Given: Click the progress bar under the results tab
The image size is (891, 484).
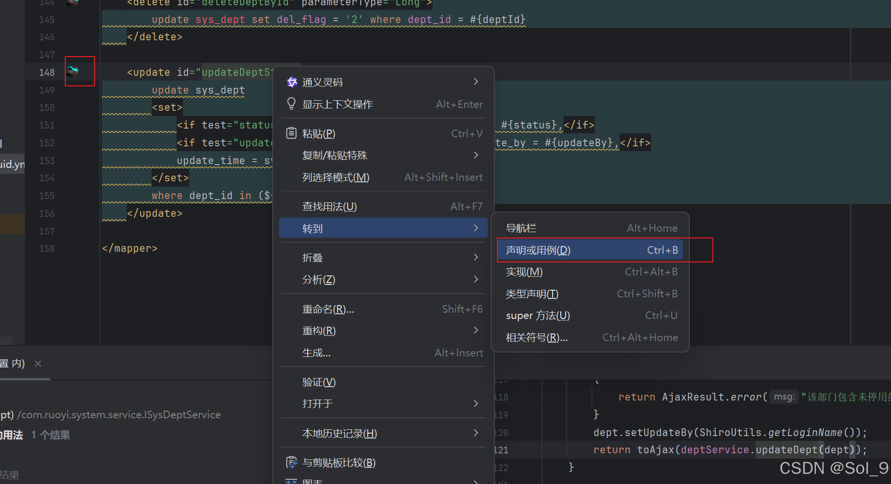Looking at the screenshot, I should [x=25, y=378].
